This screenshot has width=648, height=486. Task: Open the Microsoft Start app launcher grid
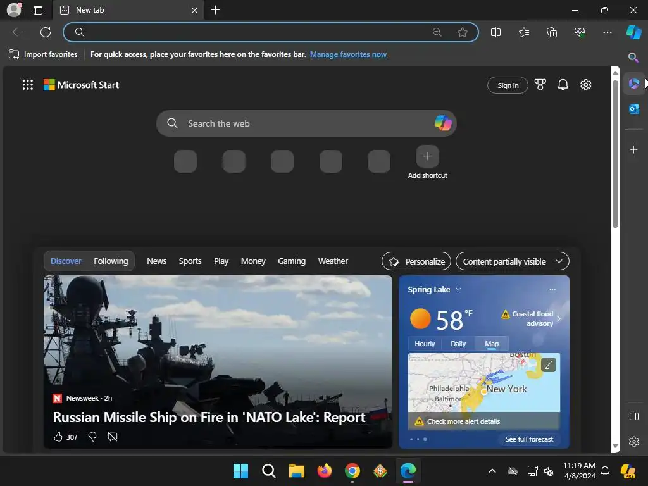(x=28, y=85)
